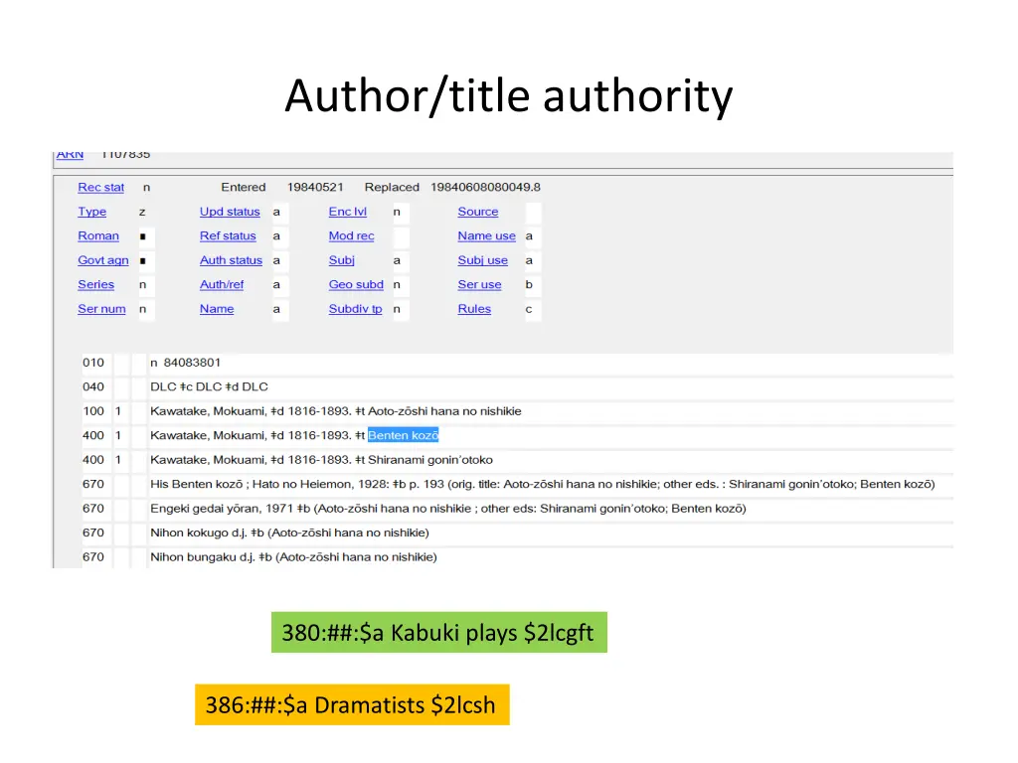
Task: Click the Replaced value 19840608080049.8
Action: click(485, 188)
